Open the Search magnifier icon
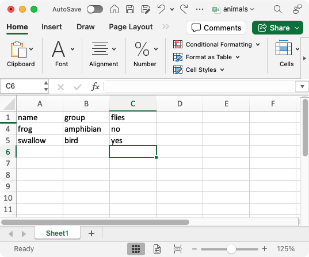309x257 pixels. [278, 9]
